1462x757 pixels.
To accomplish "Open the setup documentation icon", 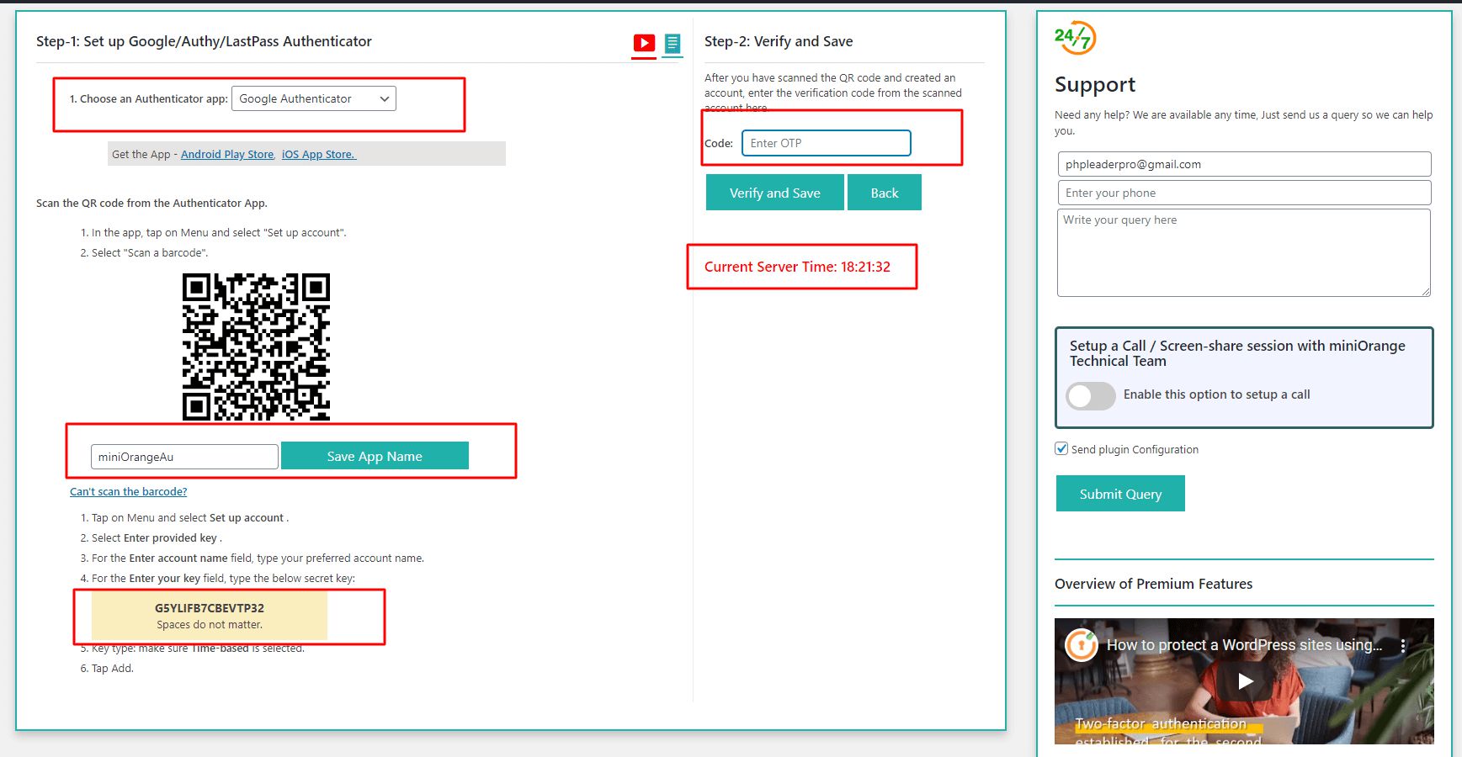I will [x=672, y=43].
